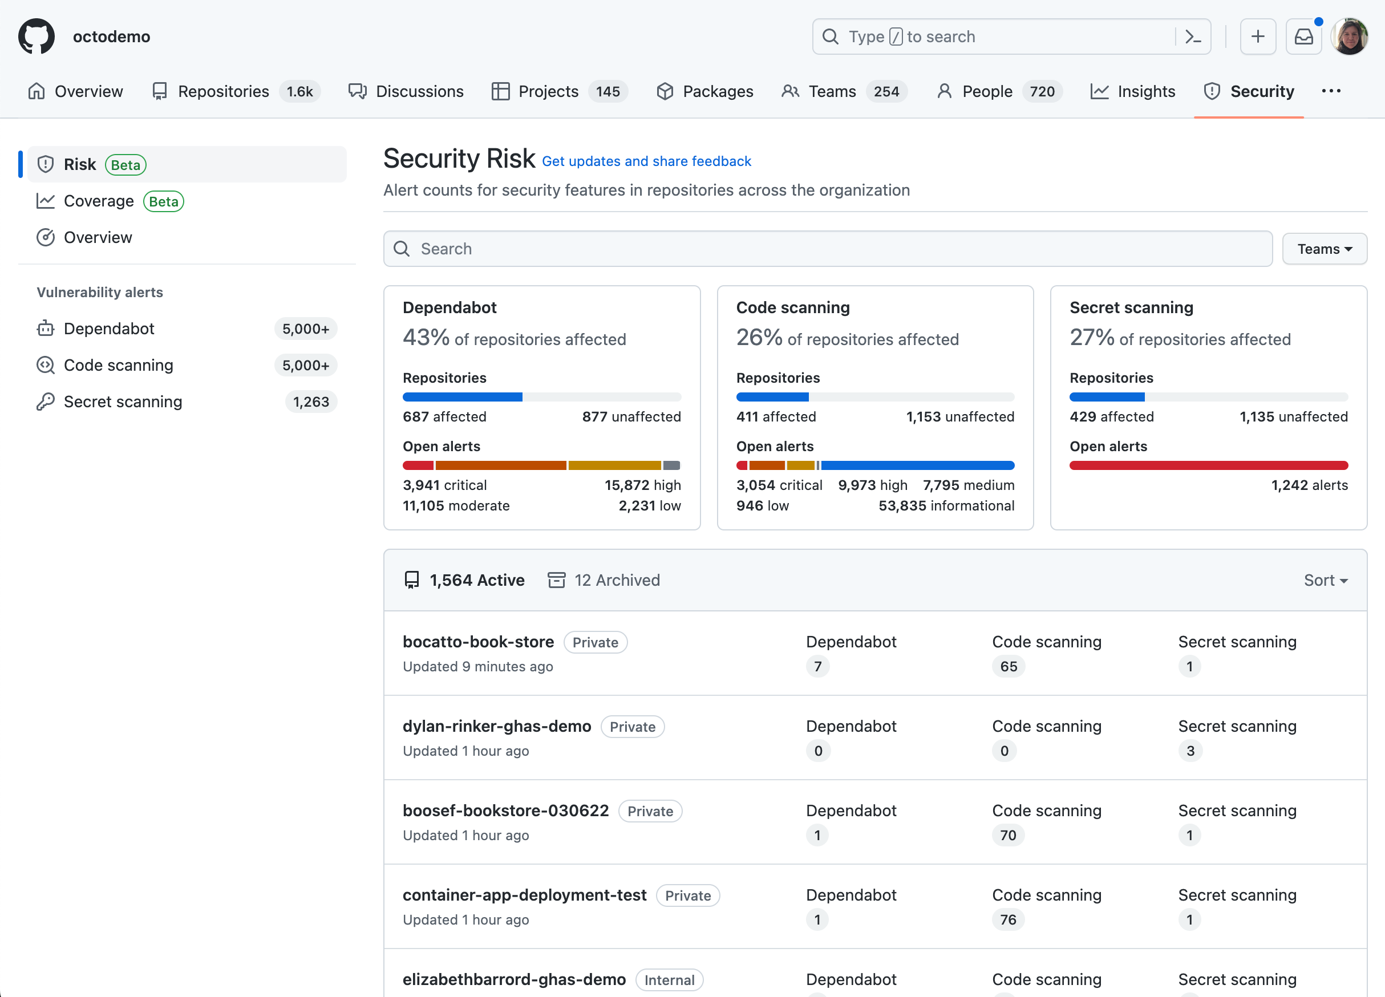Open the bocatto-book-store repository
1385x997 pixels.
[x=478, y=642]
